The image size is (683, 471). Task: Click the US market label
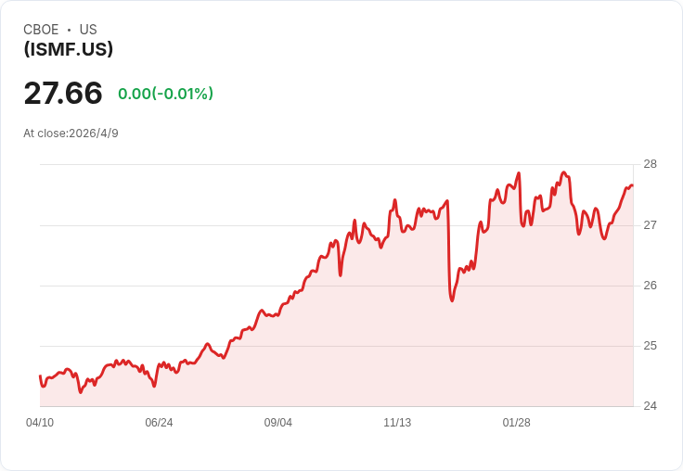pyautogui.click(x=88, y=30)
